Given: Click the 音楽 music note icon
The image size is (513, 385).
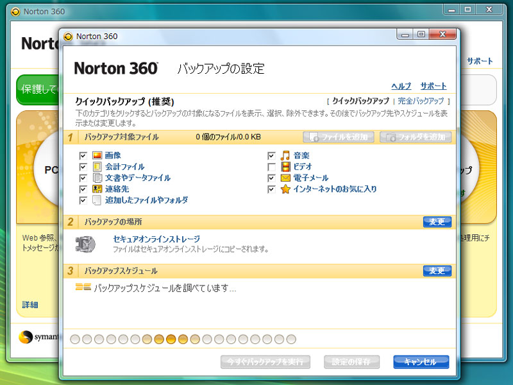Looking at the screenshot, I should click(x=285, y=155).
